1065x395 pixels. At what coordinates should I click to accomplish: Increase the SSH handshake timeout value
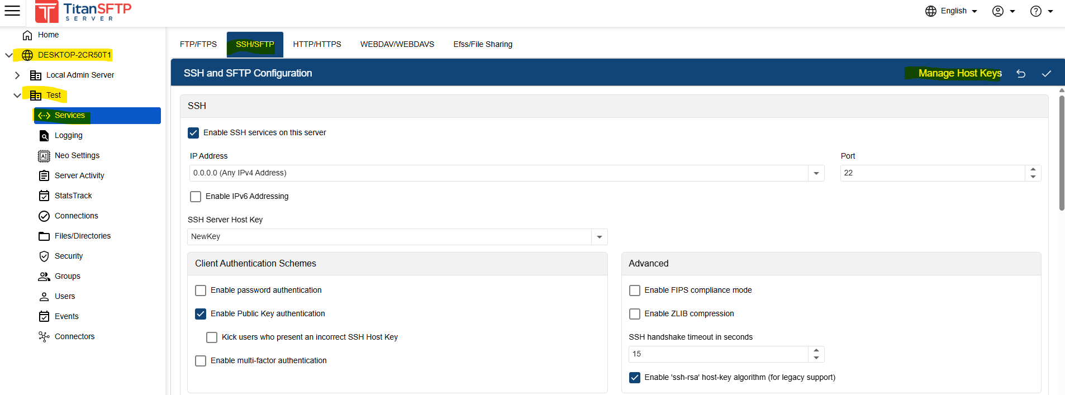pyautogui.click(x=816, y=350)
